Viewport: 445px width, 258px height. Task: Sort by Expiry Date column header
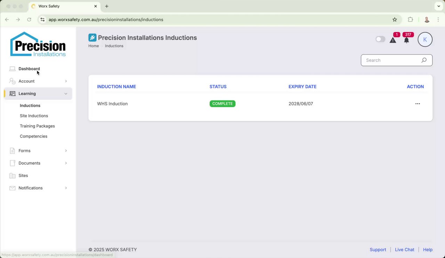(x=302, y=87)
